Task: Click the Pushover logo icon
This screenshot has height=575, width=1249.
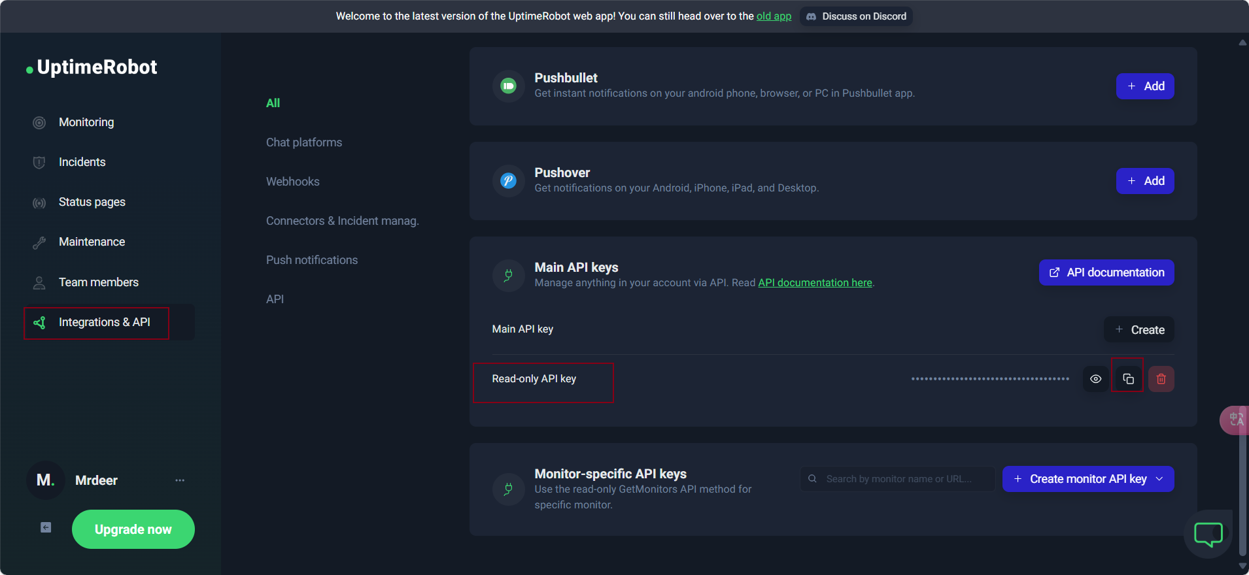Action: tap(508, 180)
